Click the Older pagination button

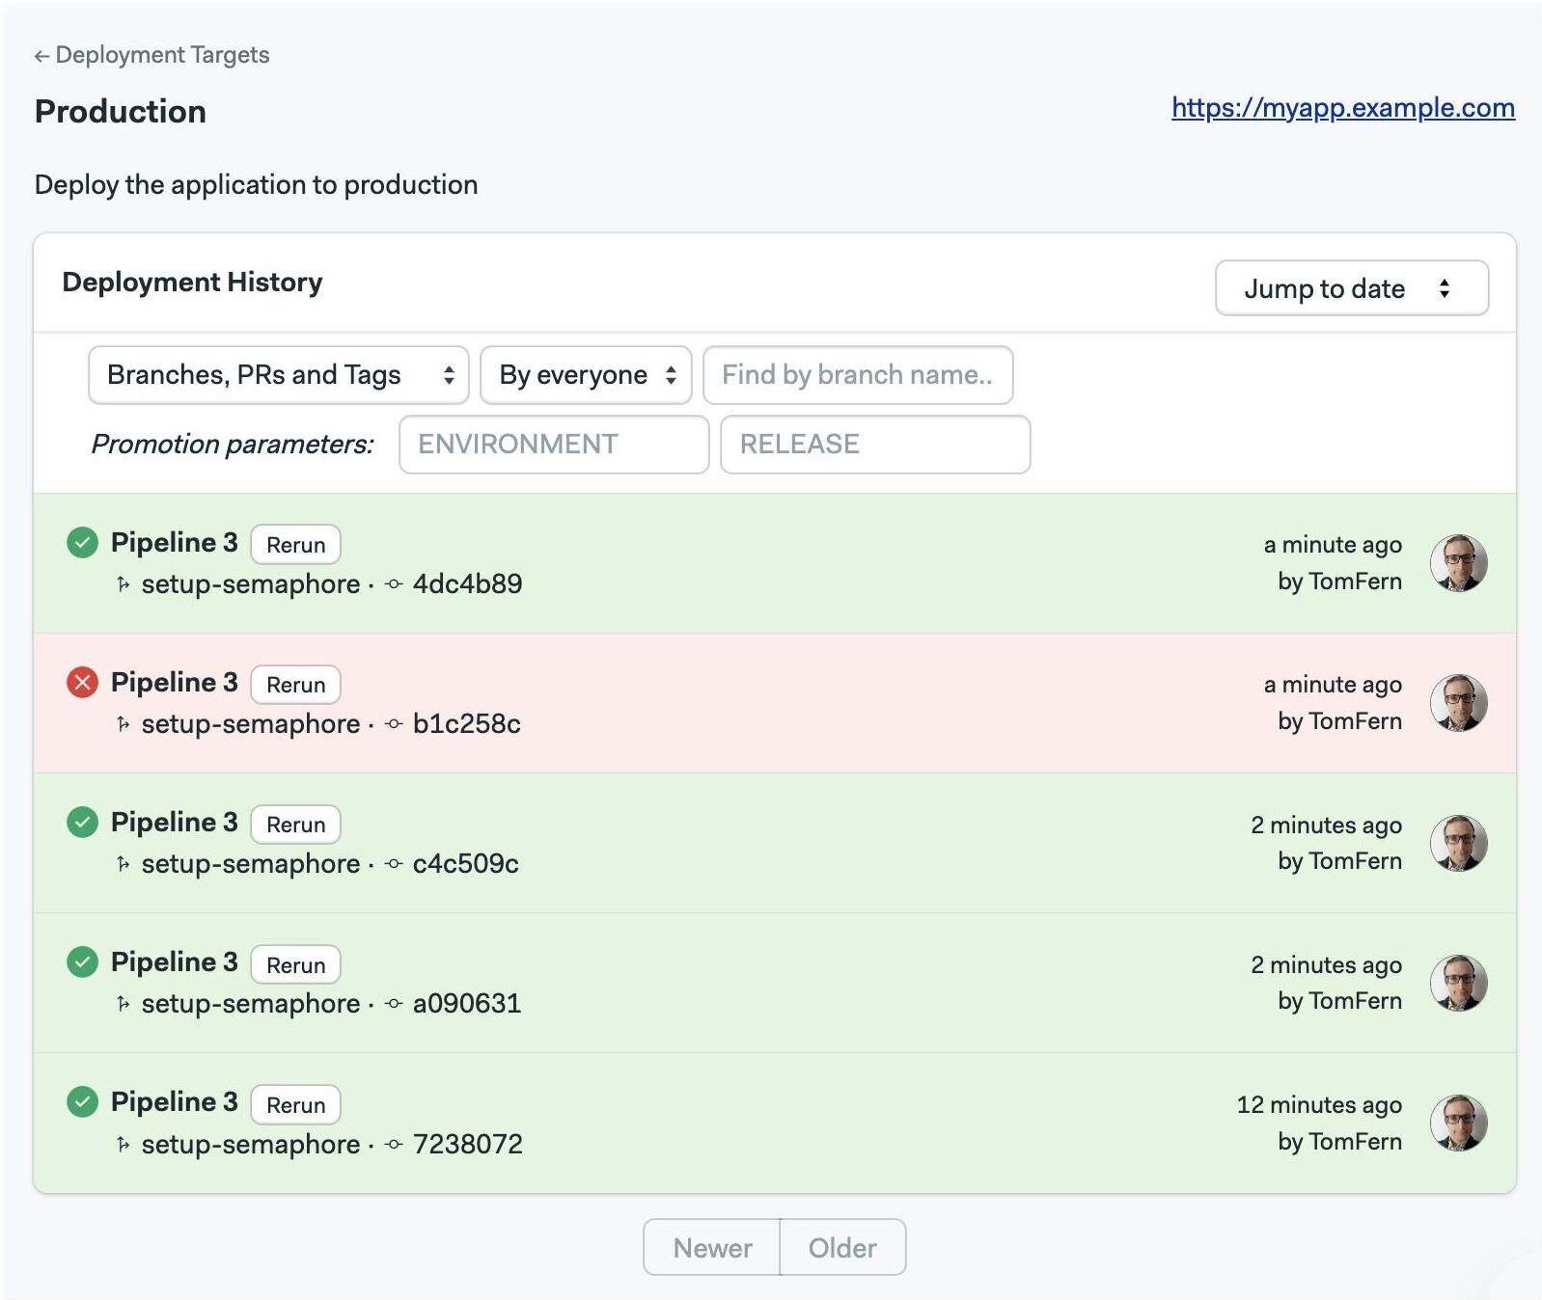click(x=842, y=1248)
